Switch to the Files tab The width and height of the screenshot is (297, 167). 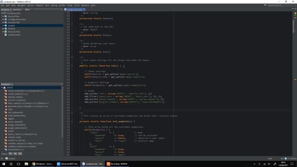[27, 9]
